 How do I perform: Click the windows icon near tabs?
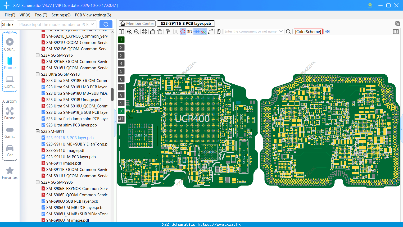pos(397,24)
